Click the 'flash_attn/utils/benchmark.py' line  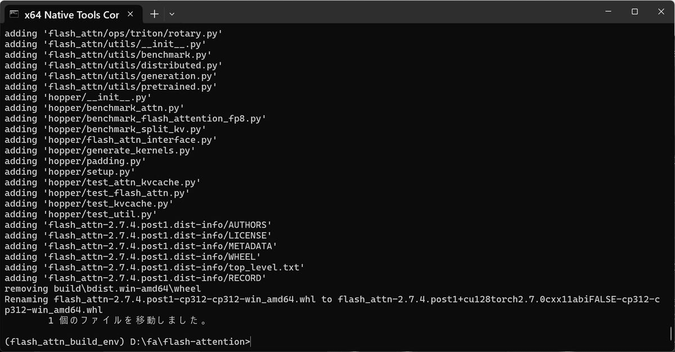coord(108,55)
